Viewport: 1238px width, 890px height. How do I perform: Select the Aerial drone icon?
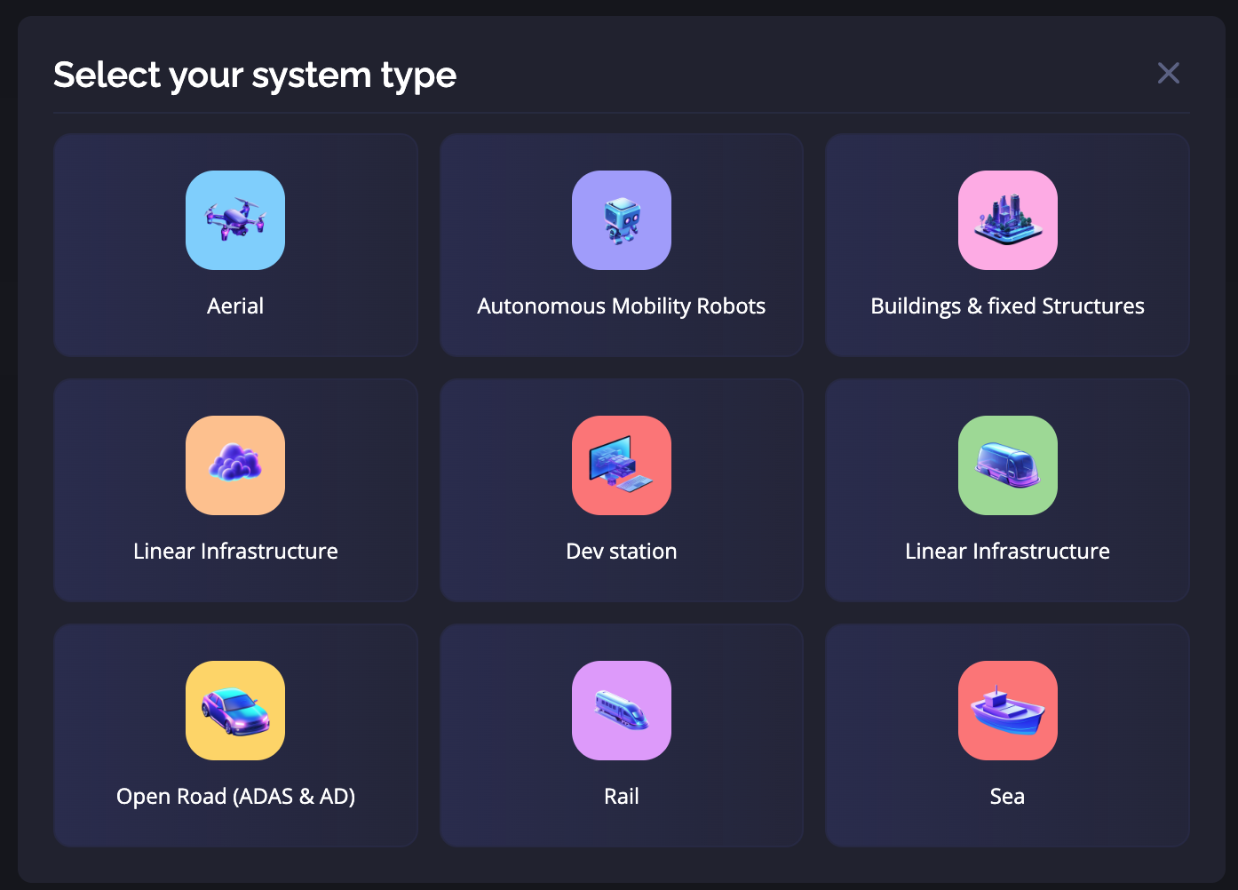[235, 220]
